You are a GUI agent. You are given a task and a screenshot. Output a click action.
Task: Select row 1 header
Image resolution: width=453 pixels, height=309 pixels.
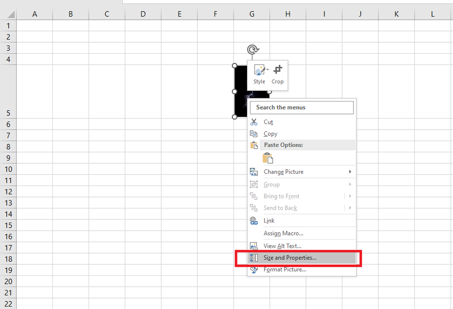[x=8, y=26]
